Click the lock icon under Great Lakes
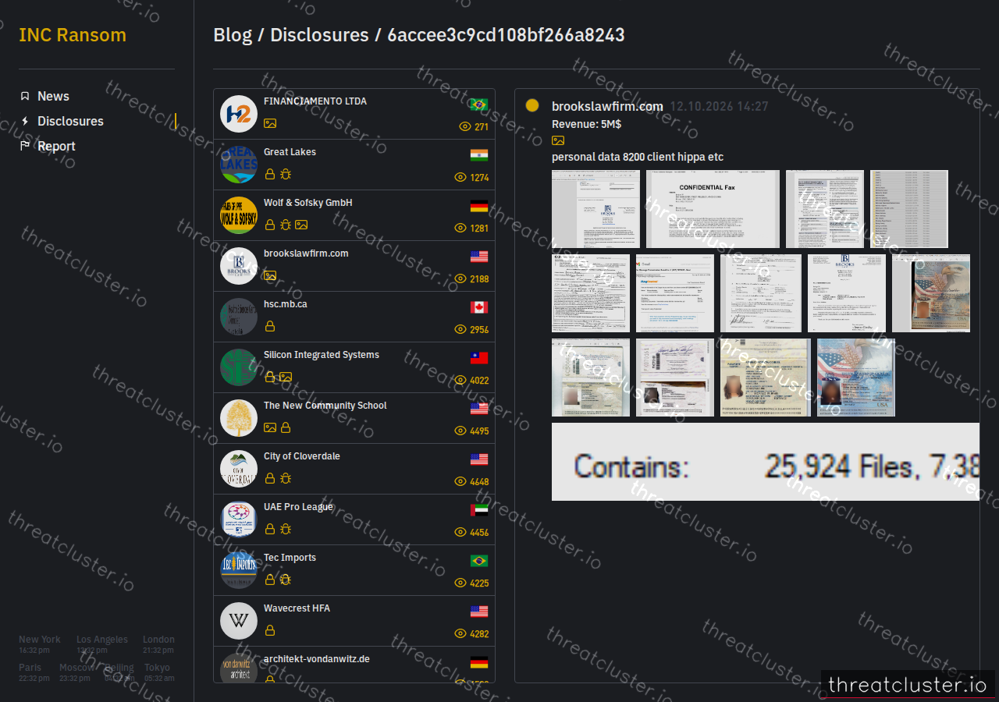This screenshot has height=702, width=999. [x=270, y=174]
